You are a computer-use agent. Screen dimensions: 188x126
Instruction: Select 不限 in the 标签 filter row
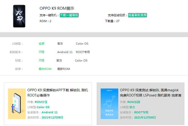tap(42, 60)
